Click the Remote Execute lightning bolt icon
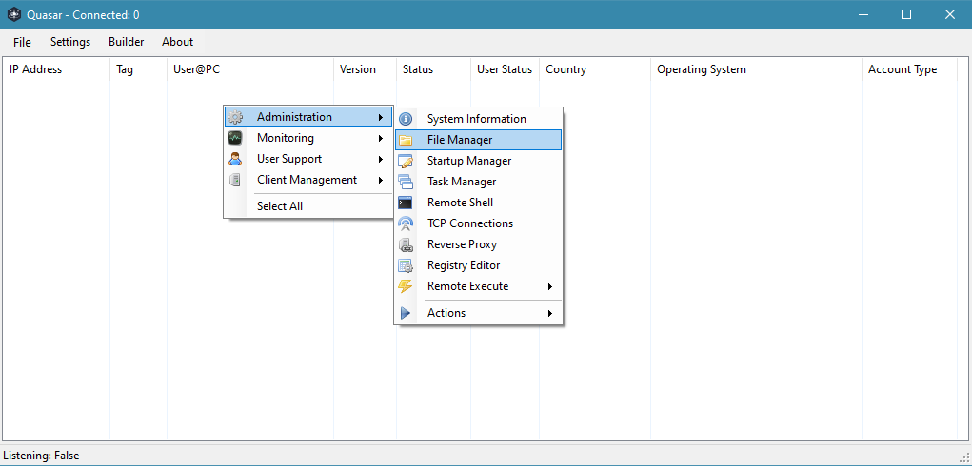The width and height of the screenshot is (972, 466). pos(406,286)
